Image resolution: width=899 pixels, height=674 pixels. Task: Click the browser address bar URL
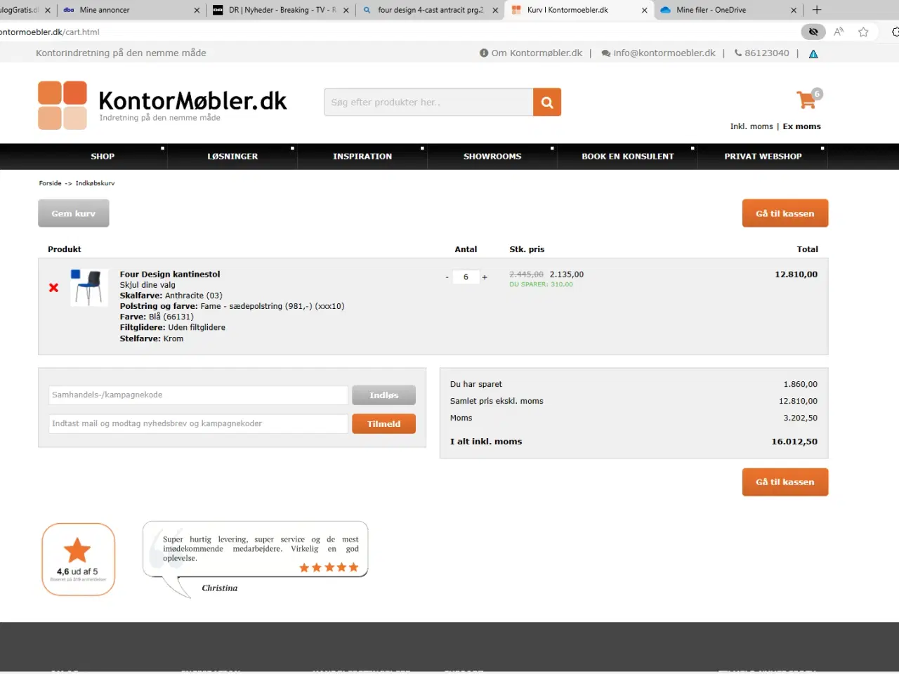pos(49,32)
